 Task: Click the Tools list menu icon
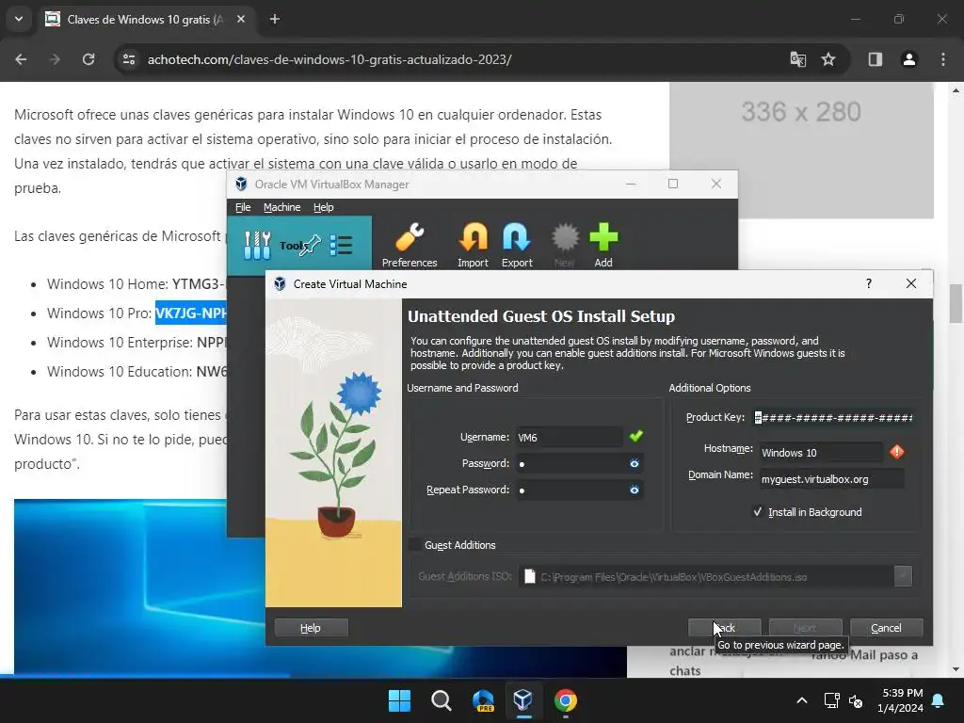pos(341,246)
